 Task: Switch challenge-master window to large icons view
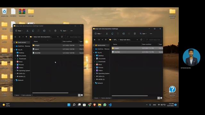tap(82, 95)
